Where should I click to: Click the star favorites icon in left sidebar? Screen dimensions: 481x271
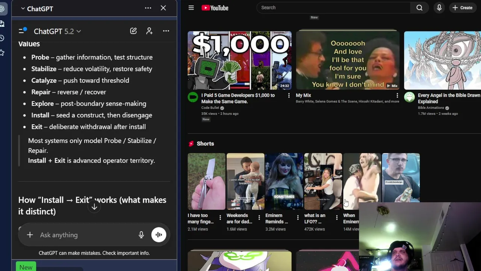[2, 52]
